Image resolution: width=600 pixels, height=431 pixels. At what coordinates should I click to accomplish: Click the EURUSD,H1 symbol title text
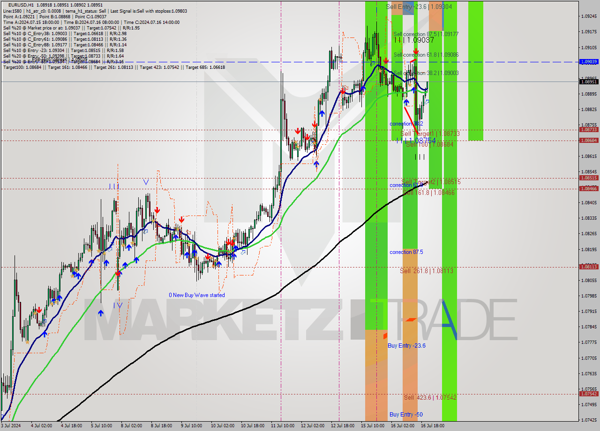click(x=22, y=5)
